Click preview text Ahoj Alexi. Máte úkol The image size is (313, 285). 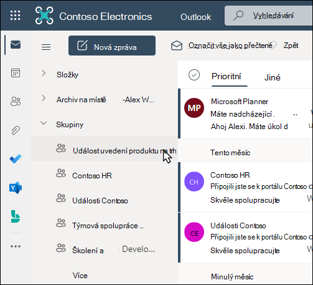click(x=249, y=127)
